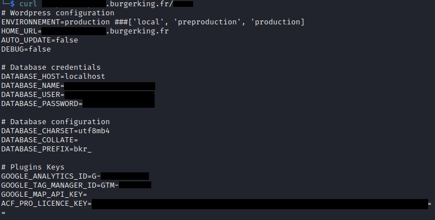Click the '# Plugins Keys' comment
The image size is (435, 220).
[x=33, y=167]
